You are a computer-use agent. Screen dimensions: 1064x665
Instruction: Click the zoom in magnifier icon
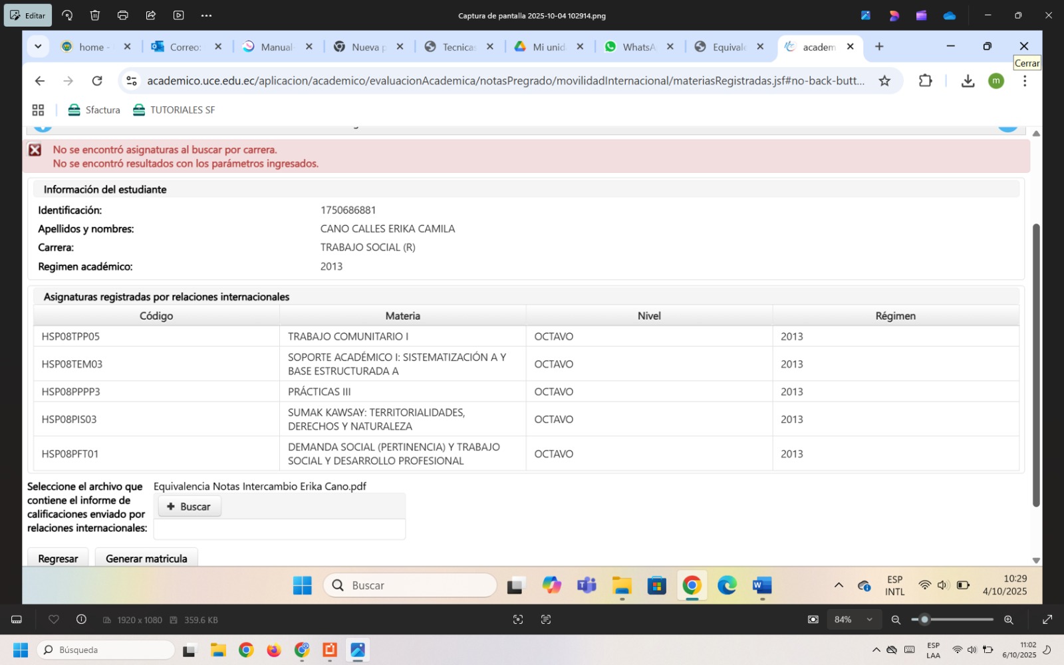1008,619
